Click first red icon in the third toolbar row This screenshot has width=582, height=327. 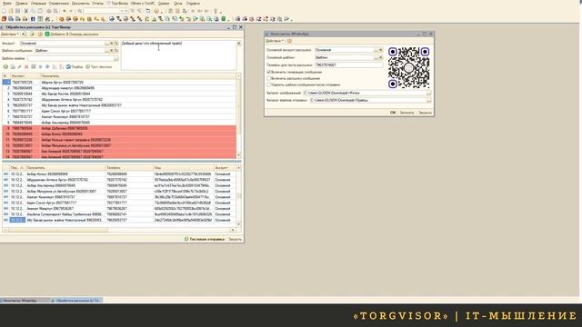tap(4, 19)
